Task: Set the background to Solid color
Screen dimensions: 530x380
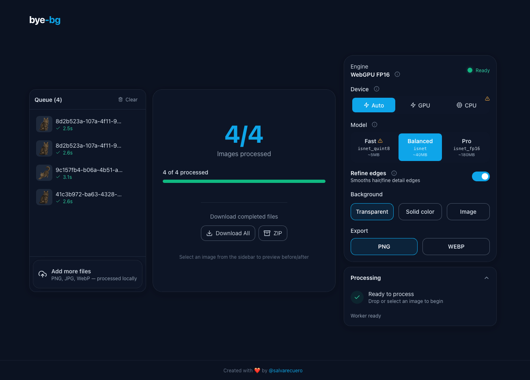Action: pos(420,212)
